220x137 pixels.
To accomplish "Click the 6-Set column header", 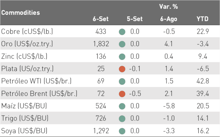I will (x=101, y=19).
